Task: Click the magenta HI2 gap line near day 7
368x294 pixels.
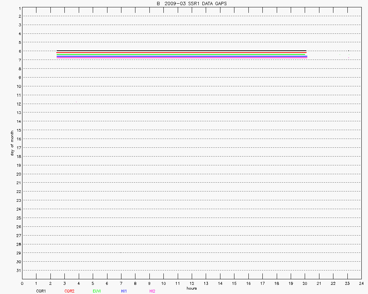Action: [181, 57]
